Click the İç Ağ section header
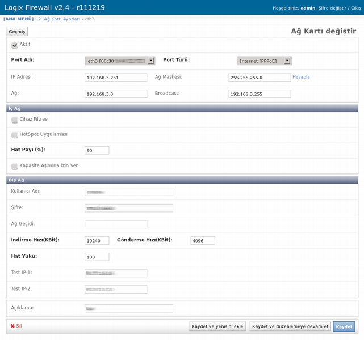This screenshot has height=340, width=364. coord(182,108)
